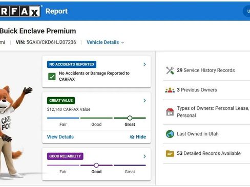The image size is (250, 187).
Task: Click the GREAT VALUE green badge
Action: (61, 101)
